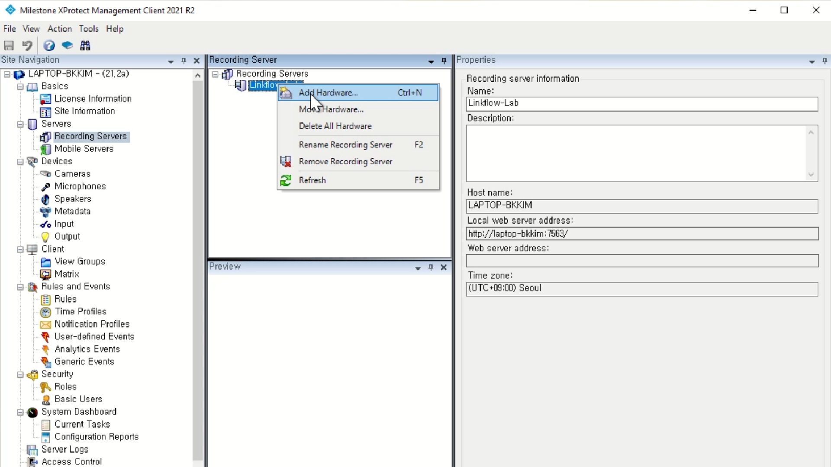Viewport: 831px width, 467px height.
Task: Click the blue graduation cap toolbar icon
Action: click(67, 45)
